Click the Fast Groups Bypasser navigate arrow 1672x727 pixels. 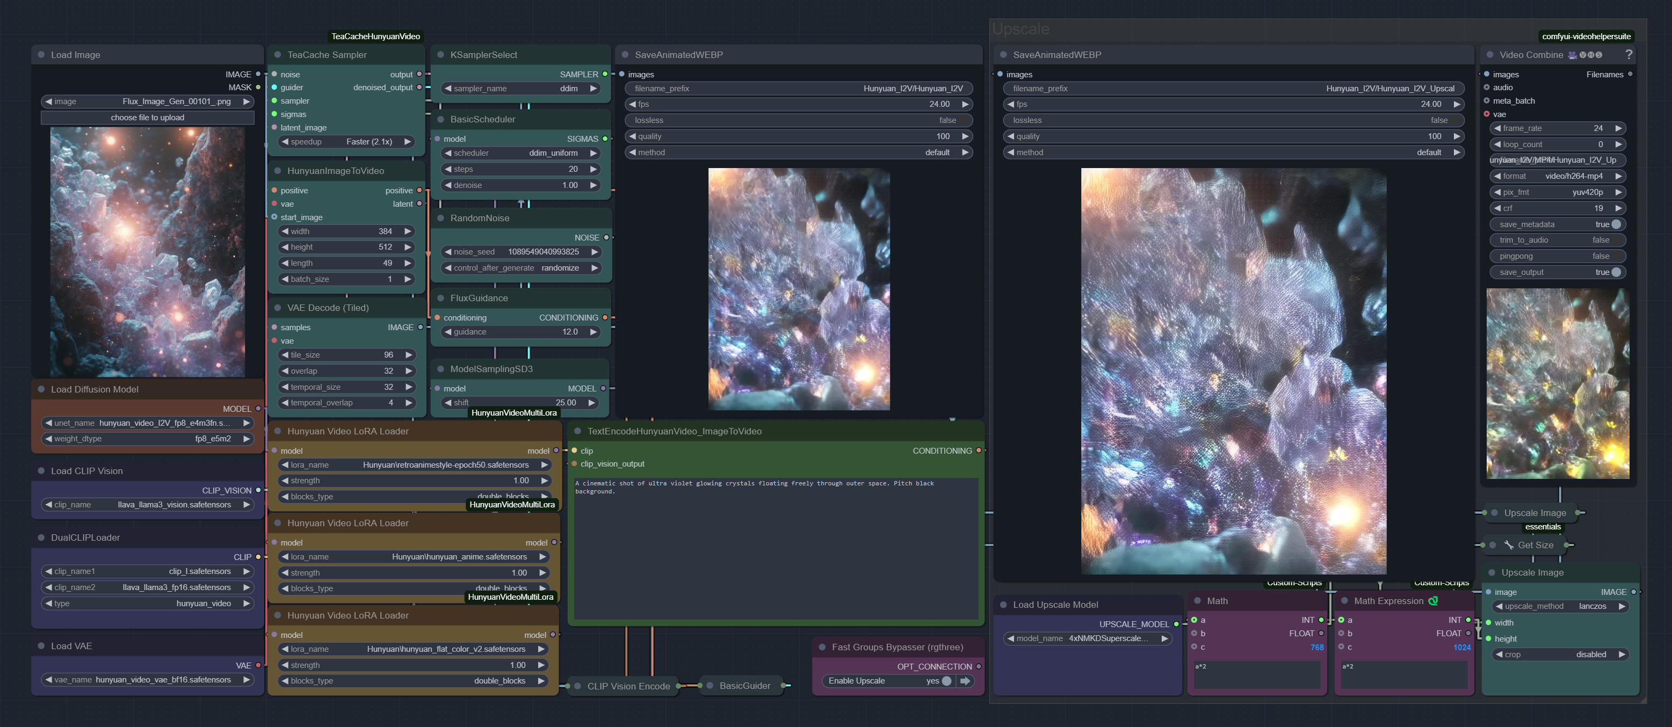click(x=965, y=680)
